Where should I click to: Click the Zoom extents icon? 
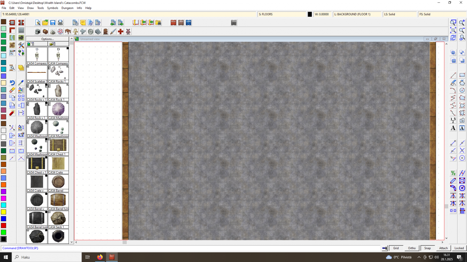[x=453, y=30]
